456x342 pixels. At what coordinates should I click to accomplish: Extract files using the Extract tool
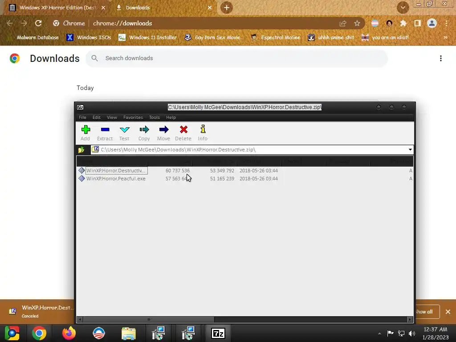coord(105,133)
